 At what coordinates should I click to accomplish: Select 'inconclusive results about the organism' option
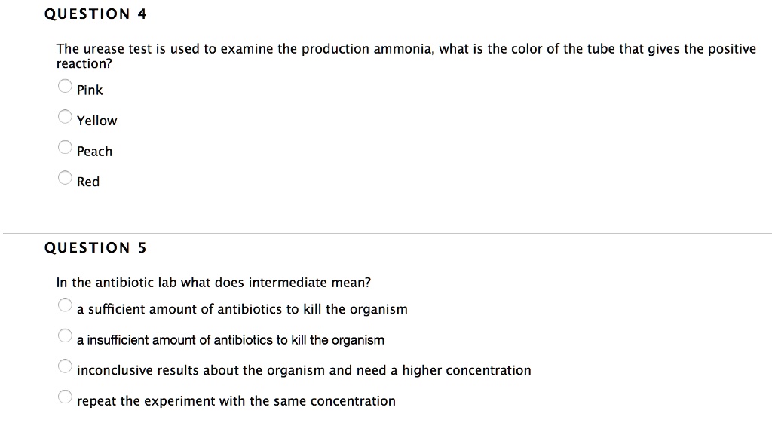point(65,366)
